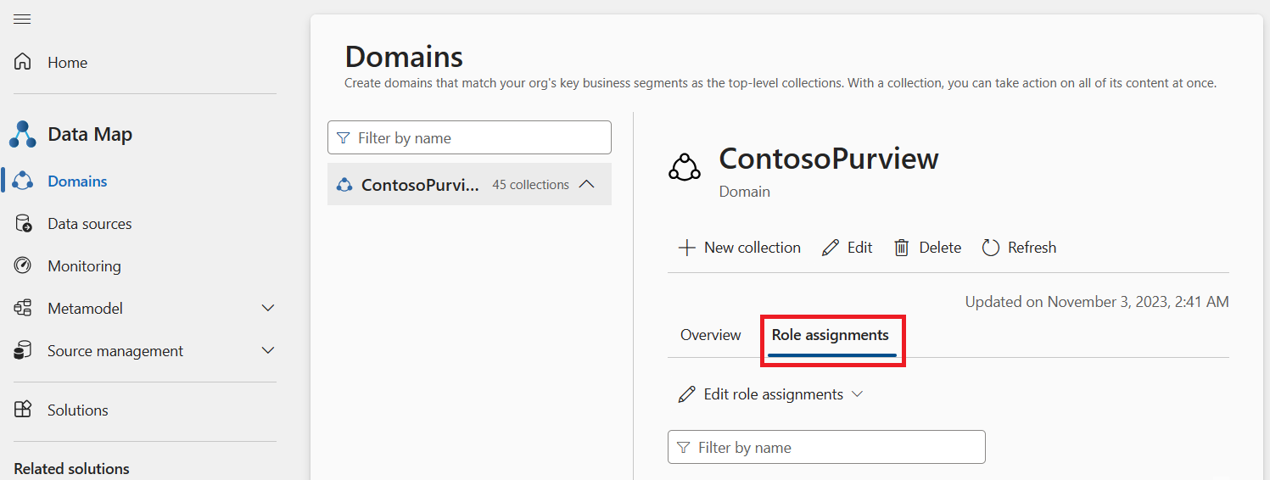Open Edit role assignments dropdown

[770, 394]
